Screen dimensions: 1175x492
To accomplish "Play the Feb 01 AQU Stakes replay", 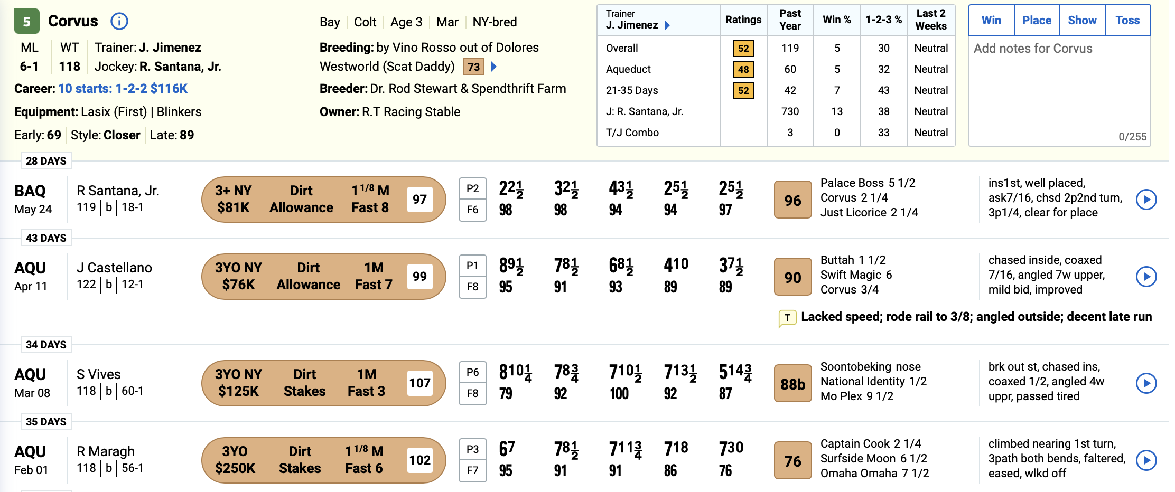I will coord(1146,460).
